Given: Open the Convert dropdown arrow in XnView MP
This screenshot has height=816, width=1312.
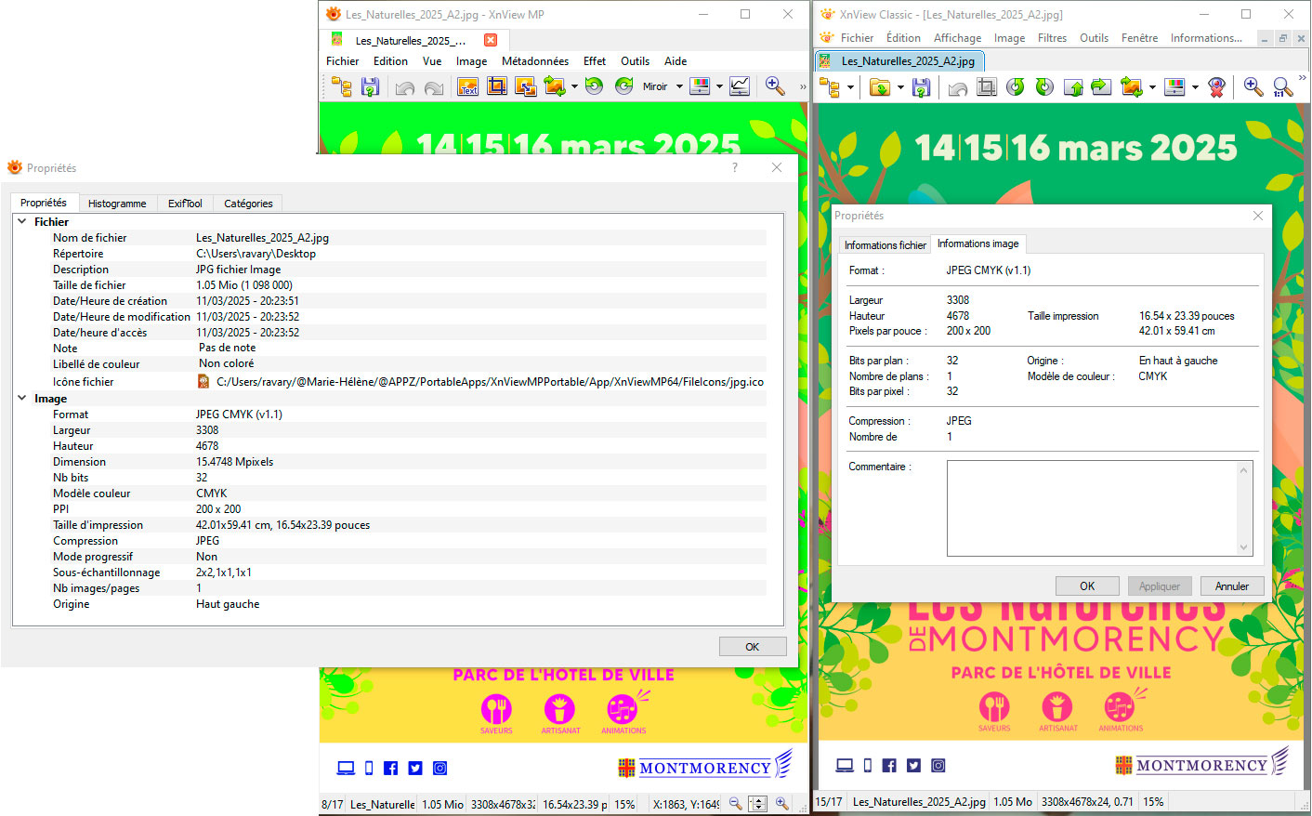Looking at the screenshot, I should coord(574,87).
